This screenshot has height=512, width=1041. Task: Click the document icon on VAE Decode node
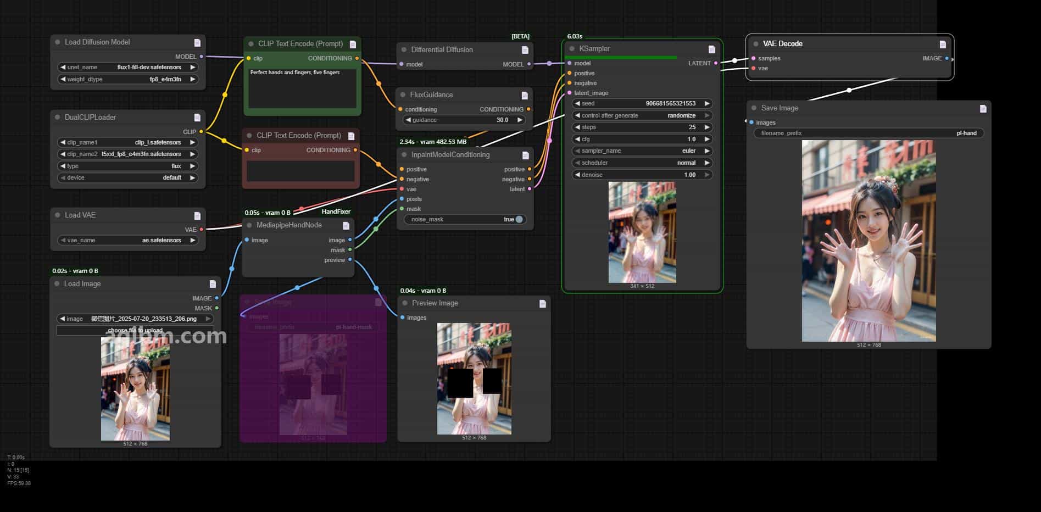(x=943, y=44)
